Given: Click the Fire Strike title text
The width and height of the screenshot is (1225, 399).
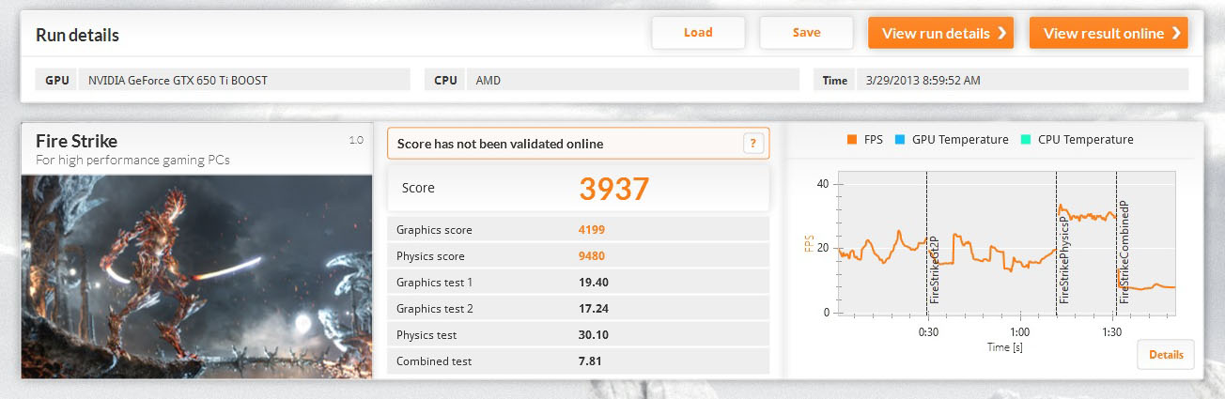Looking at the screenshot, I should pyautogui.click(x=76, y=142).
